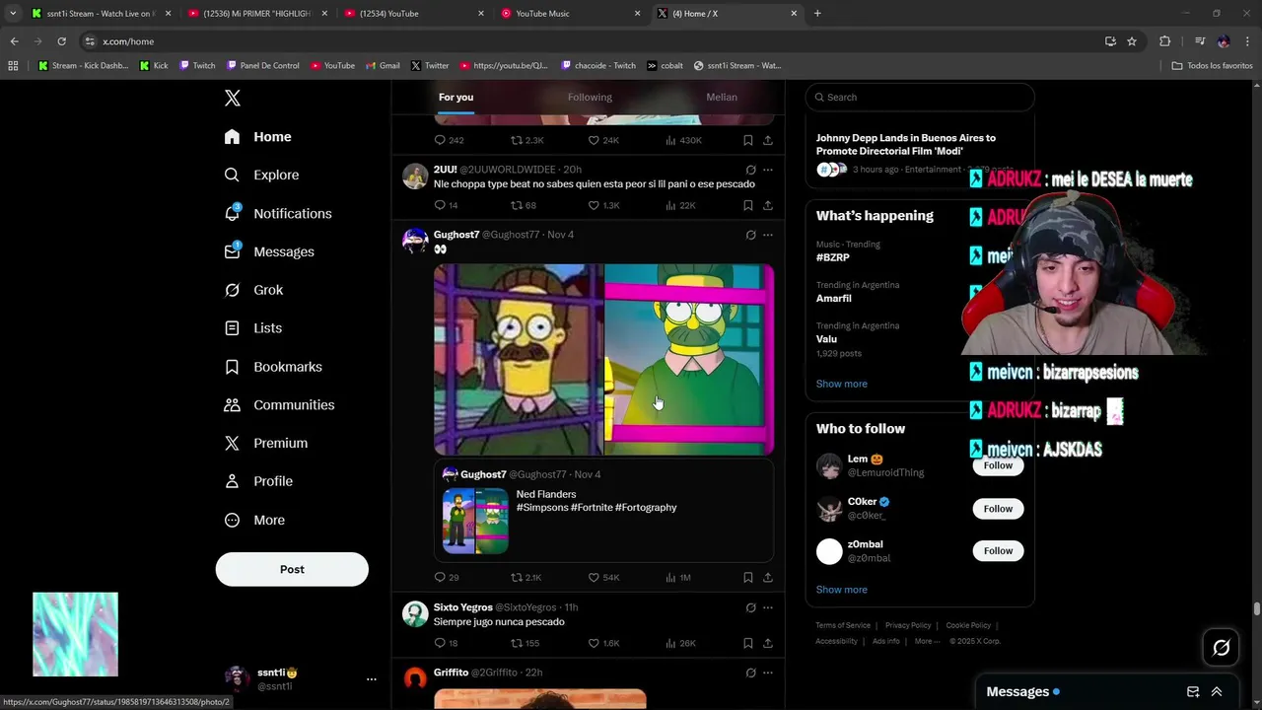The image size is (1262, 710).
Task: Switch to the YouTube Music browser tab
Action: click(x=572, y=13)
